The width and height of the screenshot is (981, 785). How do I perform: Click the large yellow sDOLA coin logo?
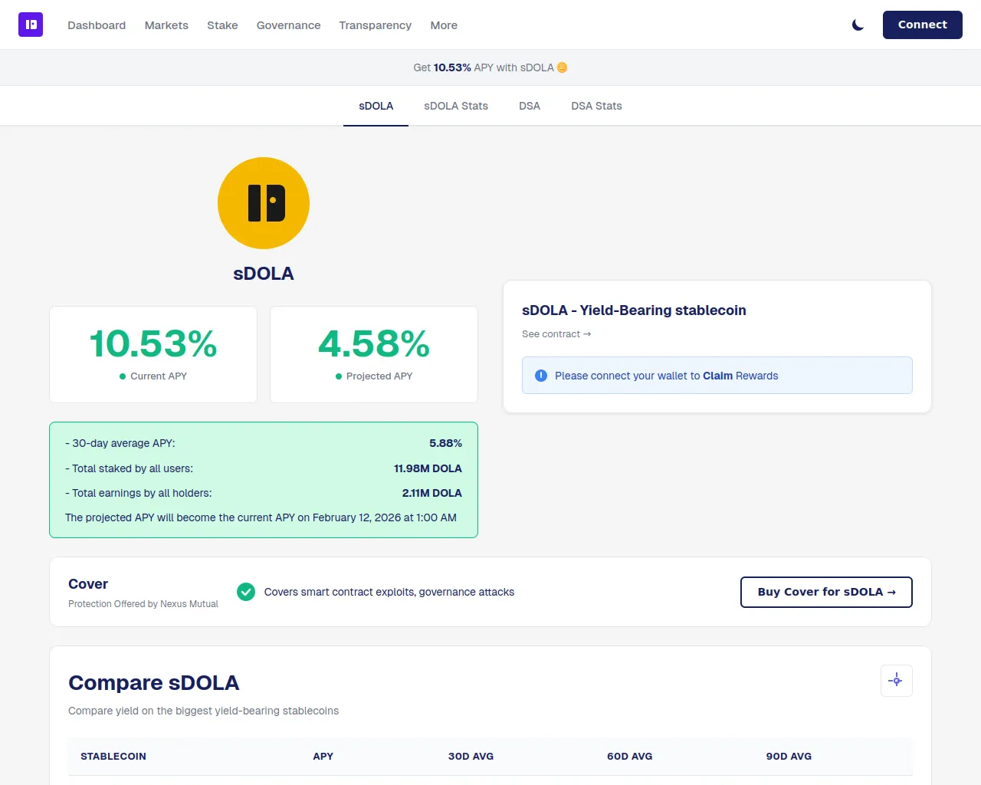click(264, 203)
